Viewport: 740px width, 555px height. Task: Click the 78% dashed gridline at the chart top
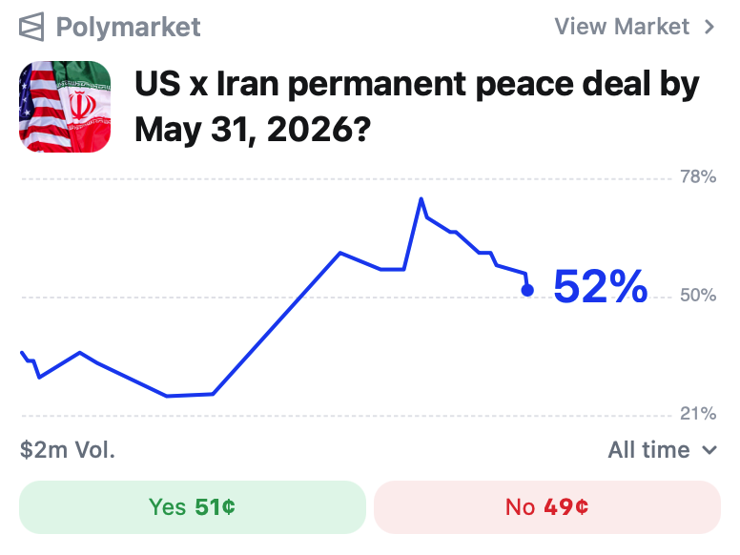tap(286, 178)
